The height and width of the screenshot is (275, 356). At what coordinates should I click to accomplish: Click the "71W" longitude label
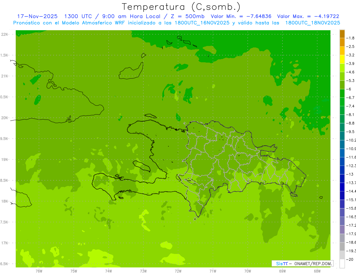(x=213, y=271)
